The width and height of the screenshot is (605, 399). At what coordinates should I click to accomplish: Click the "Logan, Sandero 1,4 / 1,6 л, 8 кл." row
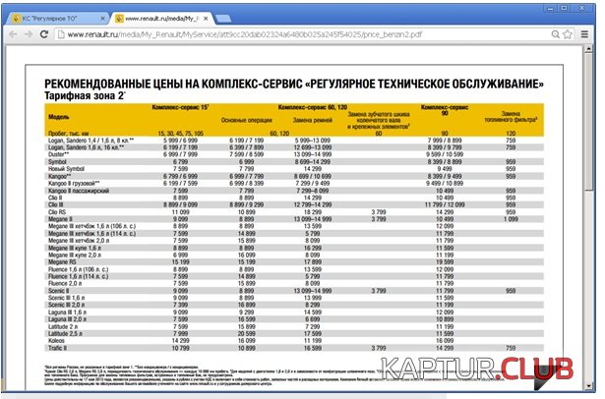point(294,141)
